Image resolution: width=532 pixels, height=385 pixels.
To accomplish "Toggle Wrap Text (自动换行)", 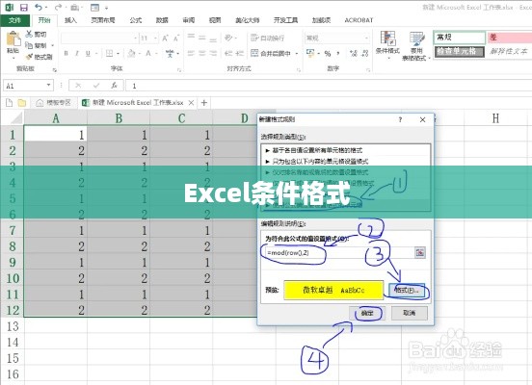I will pyautogui.click(x=268, y=38).
